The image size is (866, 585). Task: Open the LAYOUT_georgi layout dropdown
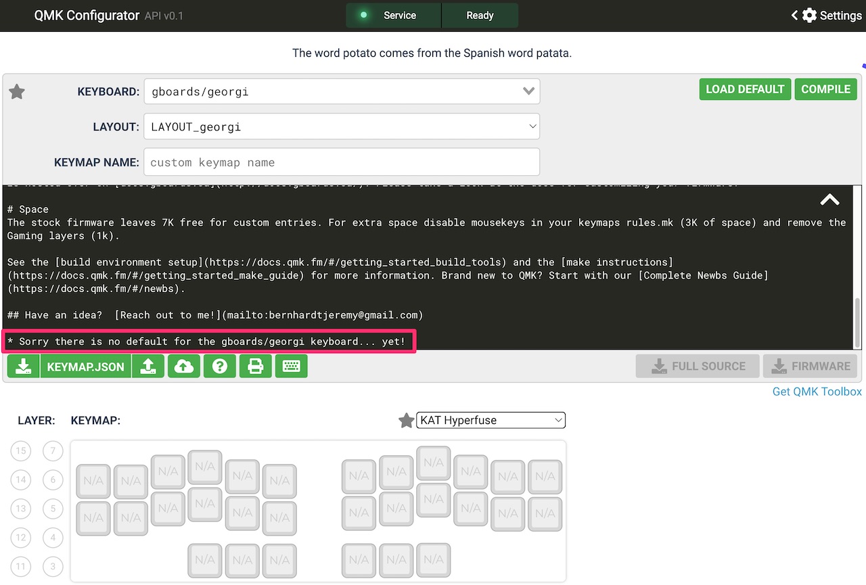[x=342, y=126]
